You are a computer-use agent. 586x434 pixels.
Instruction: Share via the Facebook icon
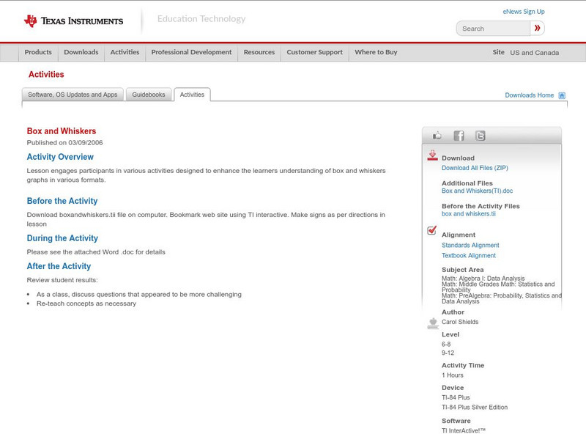click(459, 136)
